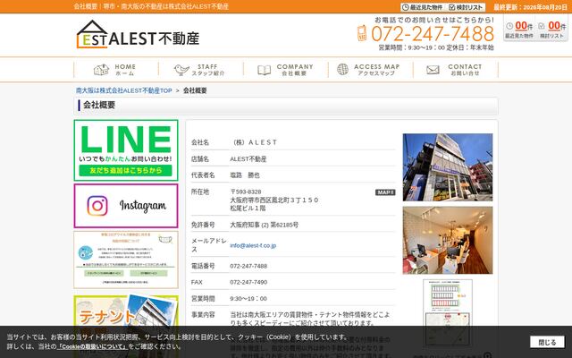Click the 会社概要 breadcrumb text
Screen dimensions: 572x358
click(195, 90)
